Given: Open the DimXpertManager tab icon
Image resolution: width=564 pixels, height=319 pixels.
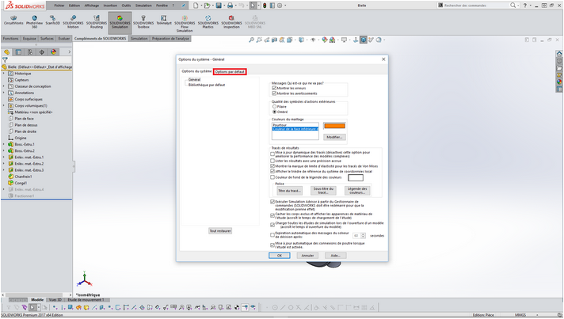Looking at the screenshot, I should (x=42, y=52).
